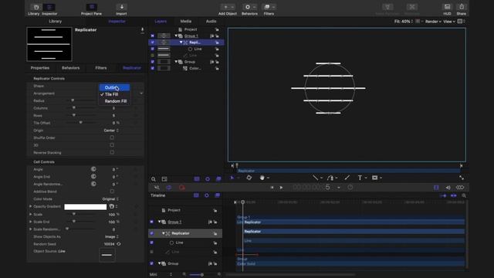The height and width of the screenshot is (278, 494).
Task: Generate new Random Seed
Action: pos(119,244)
